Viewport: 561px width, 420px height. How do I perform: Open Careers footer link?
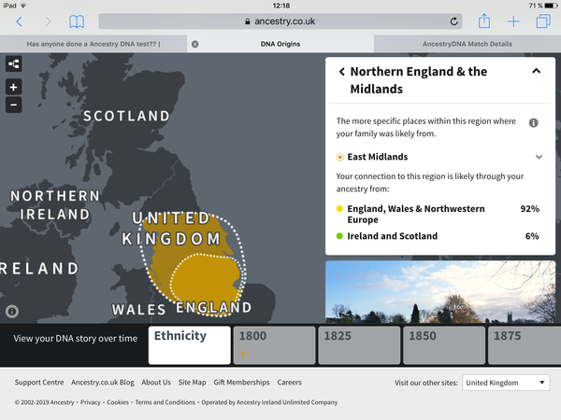[290, 383]
